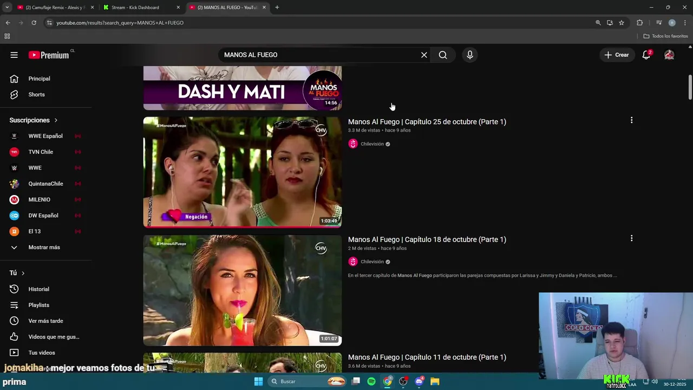Expand the Suscripciones section chevron
The width and height of the screenshot is (693, 390).
click(55, 120)
